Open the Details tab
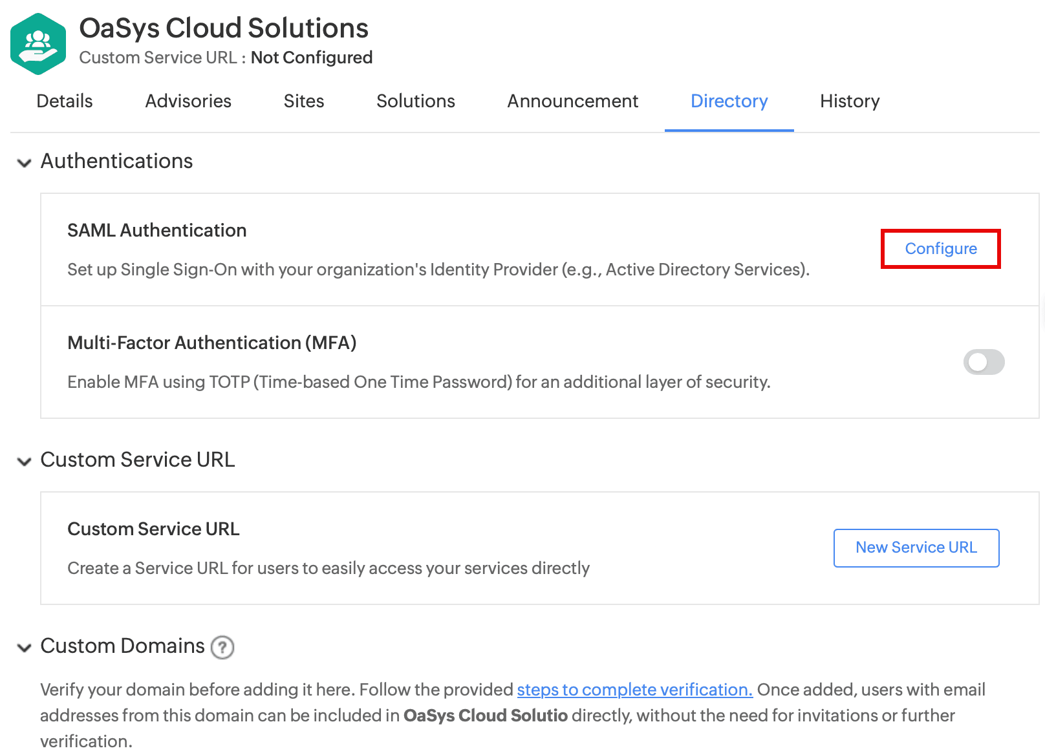The height and width of the screenshot is (755, 1045). pos(65,101)
